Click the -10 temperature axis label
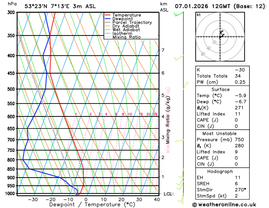Image resolution: width=269 pixels, height=208 pixels. pyautogui.click(x=68, y=199)
